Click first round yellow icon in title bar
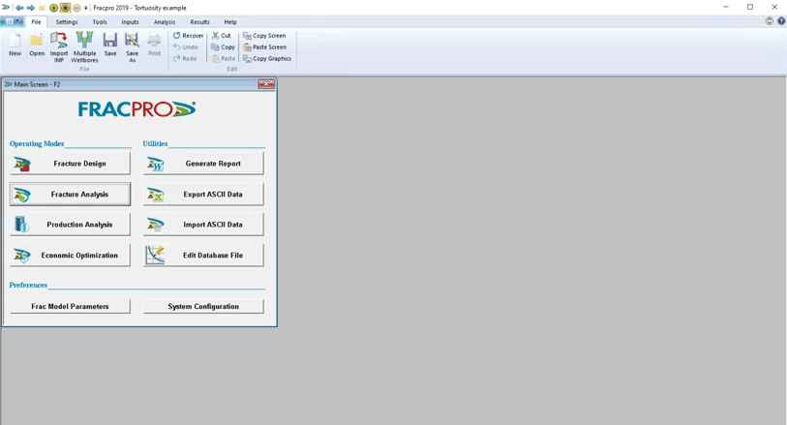Image resolution: width=787 pixels, height=425 pixels. [x=53, y=8]
